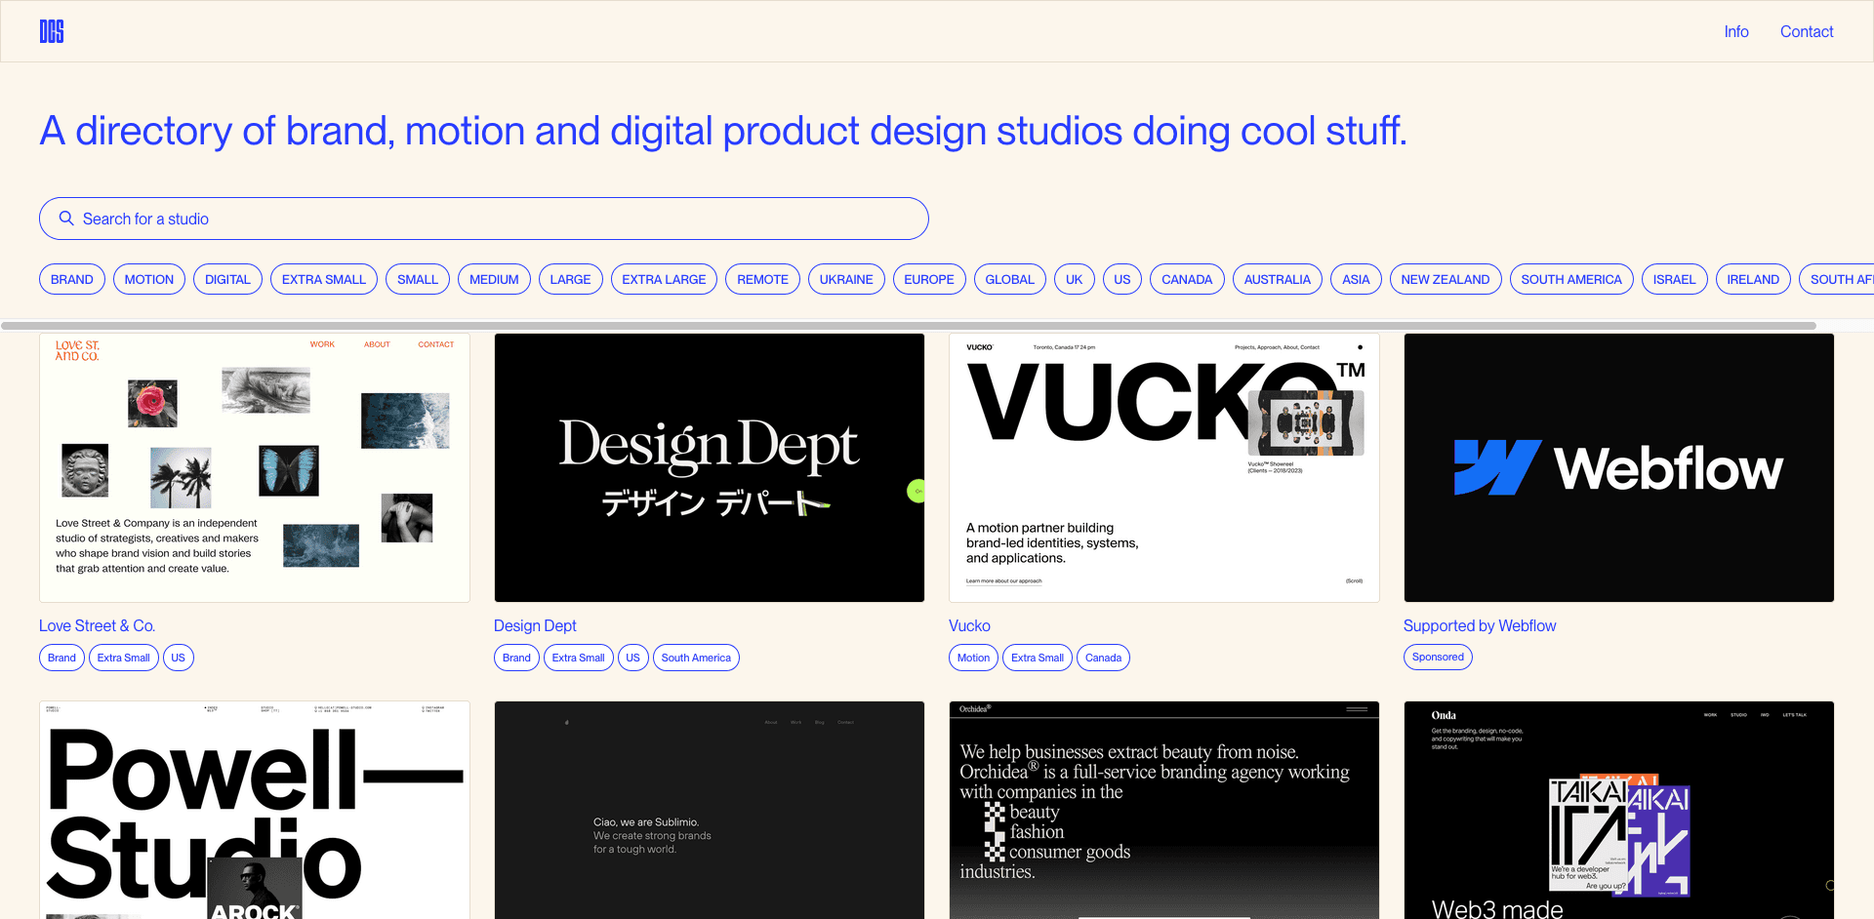Screen dimensions: 1874x919
Task: Select the AUSTRALIA filter chip
Action: click(1278, 279)
